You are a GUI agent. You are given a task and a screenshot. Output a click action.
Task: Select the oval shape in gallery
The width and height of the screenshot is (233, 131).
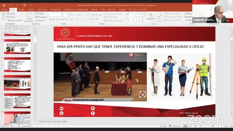coord(140,14)
